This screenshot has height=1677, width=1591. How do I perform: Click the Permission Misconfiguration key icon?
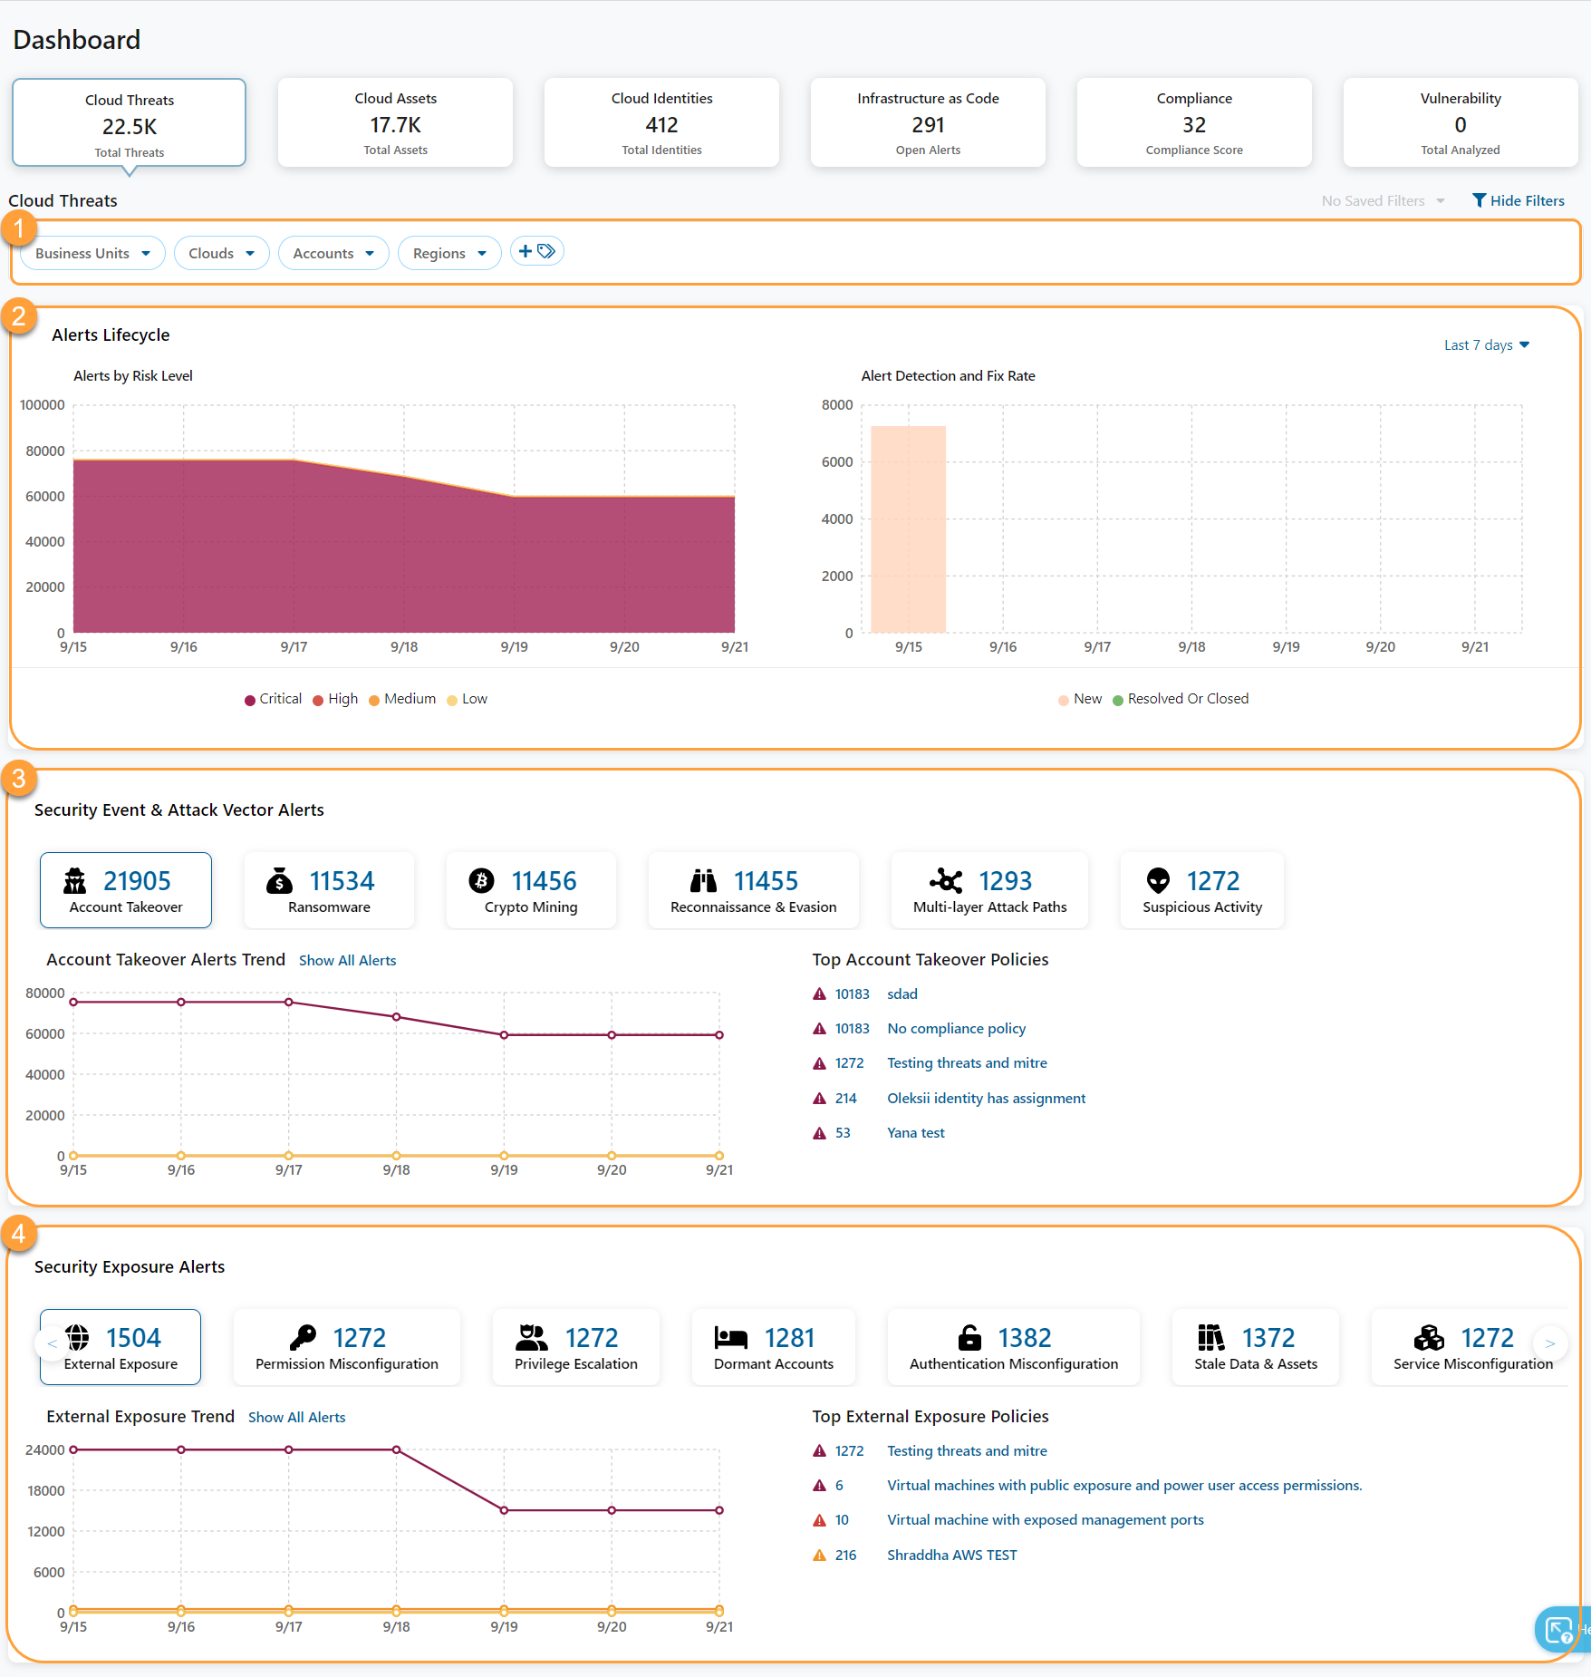click(303, 1337)
